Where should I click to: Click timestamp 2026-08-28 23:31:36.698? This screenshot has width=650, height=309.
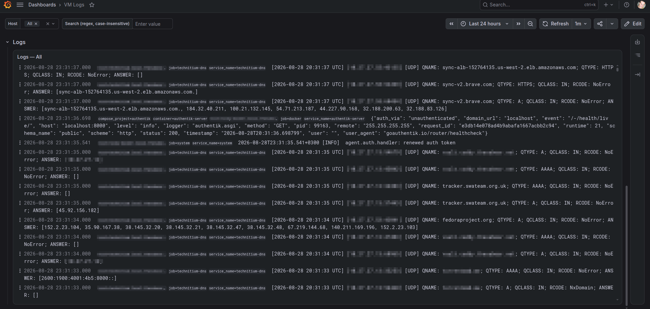point(57,118)
